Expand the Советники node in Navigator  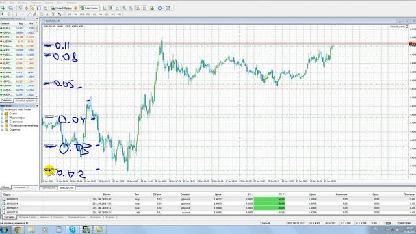[x=2, y=122]
